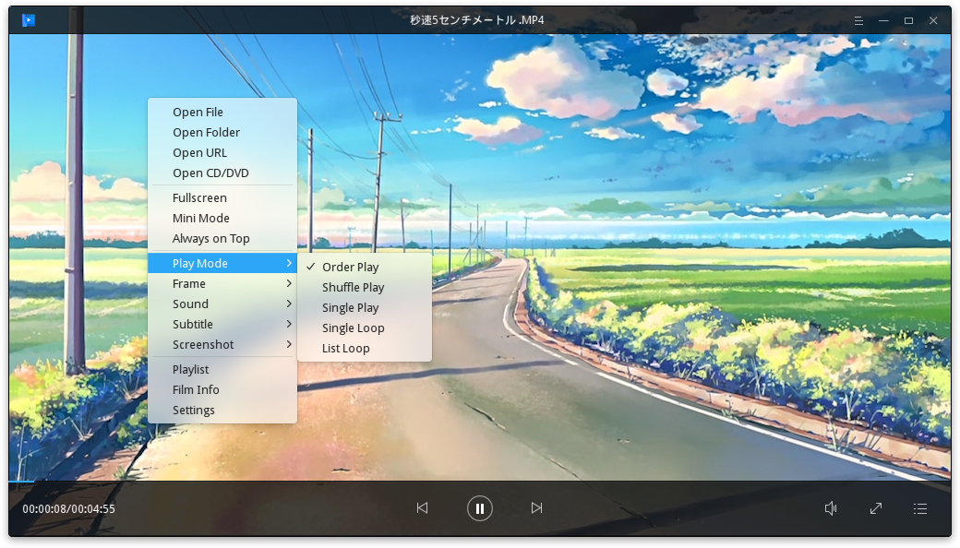Open the title bar hamburger menu
The width and height of the screenshot is (960, 548).
point(858,21)
